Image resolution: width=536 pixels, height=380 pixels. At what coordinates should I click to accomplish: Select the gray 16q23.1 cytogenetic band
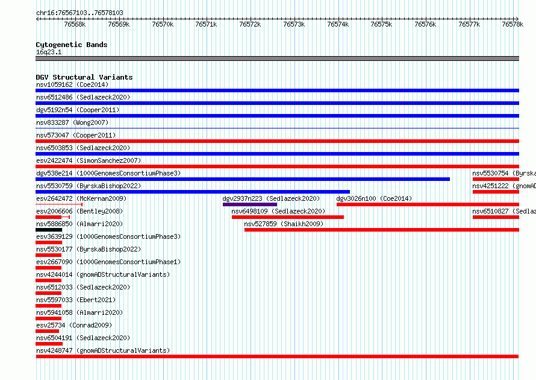coord(277,59)
